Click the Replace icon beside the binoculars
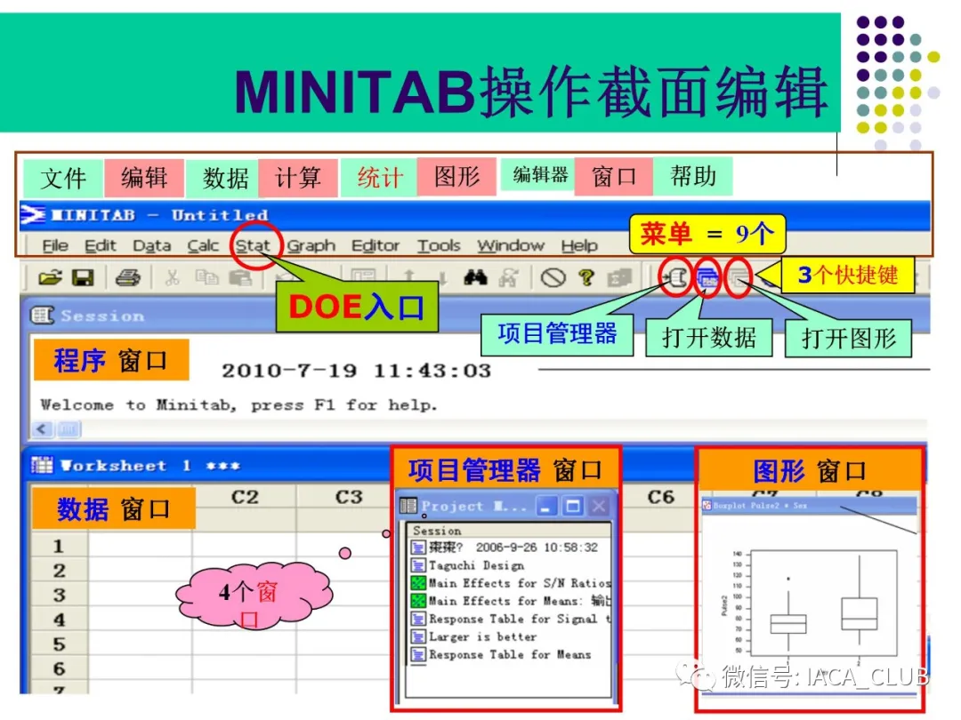961x720 pixels. click(x=508, y=278)
